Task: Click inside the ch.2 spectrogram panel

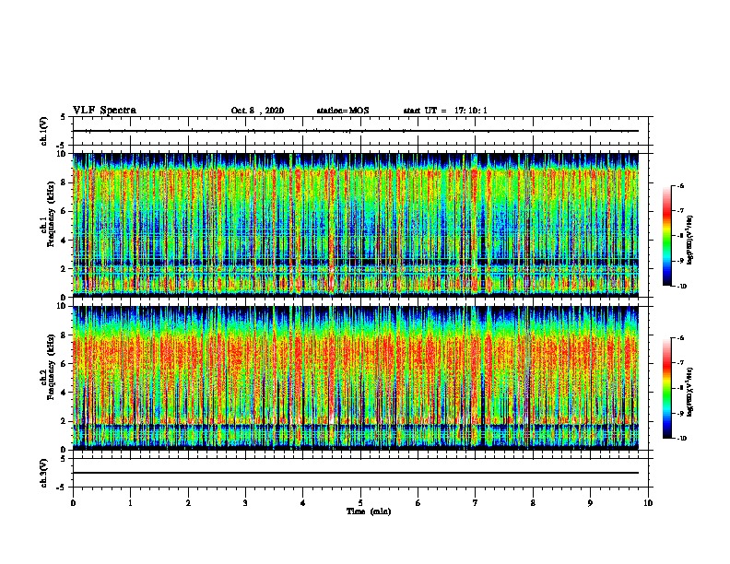Action: [x=356, y=378]
